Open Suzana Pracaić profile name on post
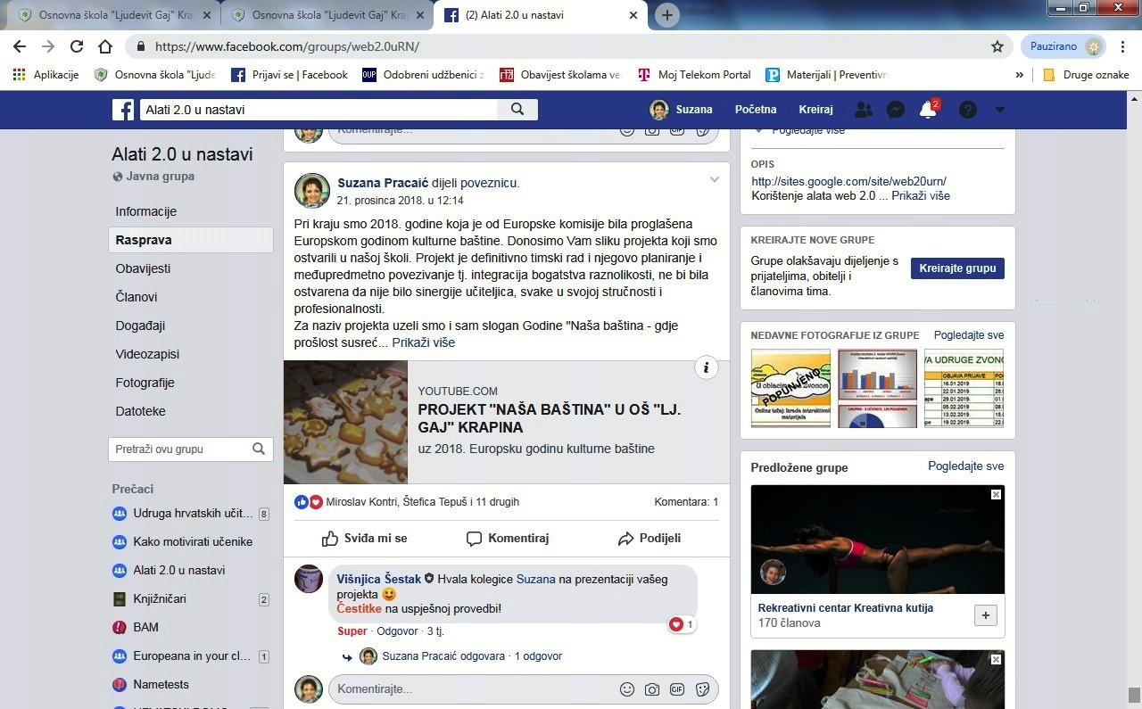Image resolution: width=1142 pixels, height=709 pixels. [x=383, y=183]
